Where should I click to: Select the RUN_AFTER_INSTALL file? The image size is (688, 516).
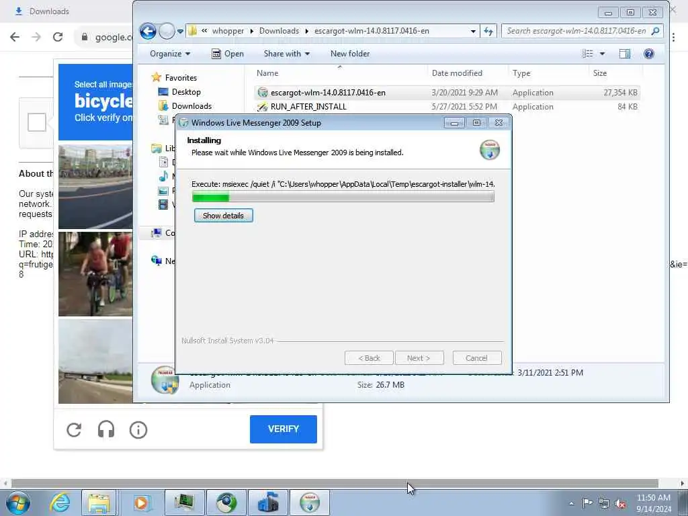(447, 107)
